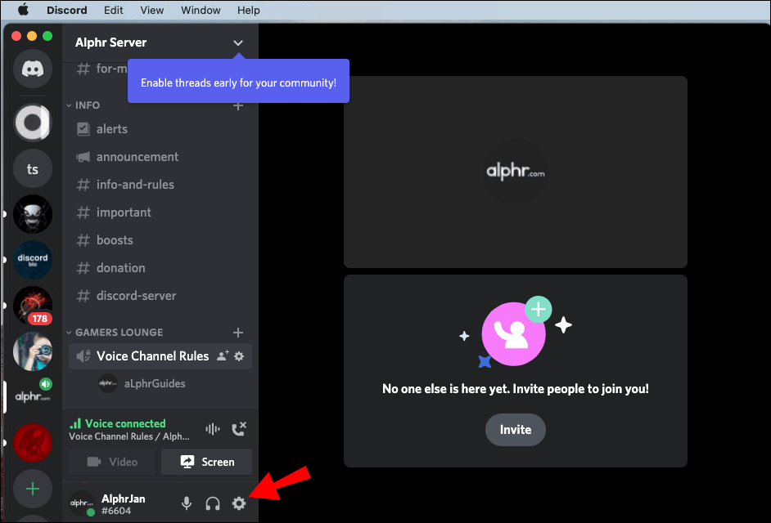Open the info-and-rules channel

click(x=160, y=185)
